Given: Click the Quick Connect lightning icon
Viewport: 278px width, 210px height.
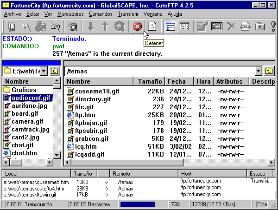Looking at the screenshot, I should coord(26,26).
